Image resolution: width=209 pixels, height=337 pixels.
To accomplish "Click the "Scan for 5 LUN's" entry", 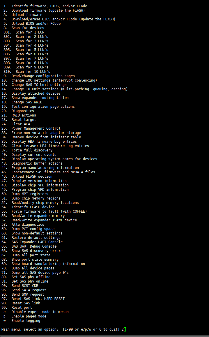I will pyautogui.click(x=32, y=50).
